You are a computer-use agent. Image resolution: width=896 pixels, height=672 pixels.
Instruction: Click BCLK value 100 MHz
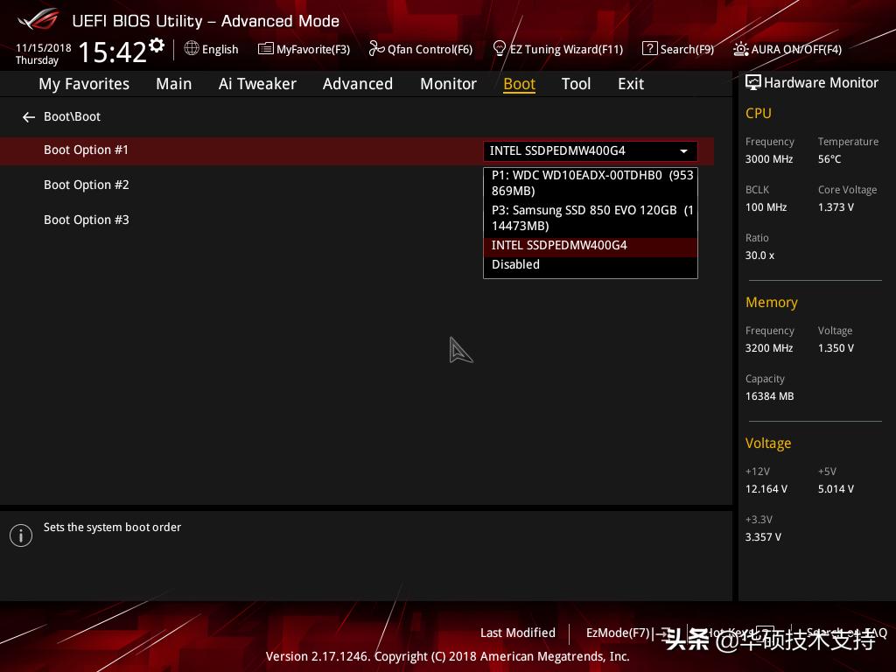point(766,206)
